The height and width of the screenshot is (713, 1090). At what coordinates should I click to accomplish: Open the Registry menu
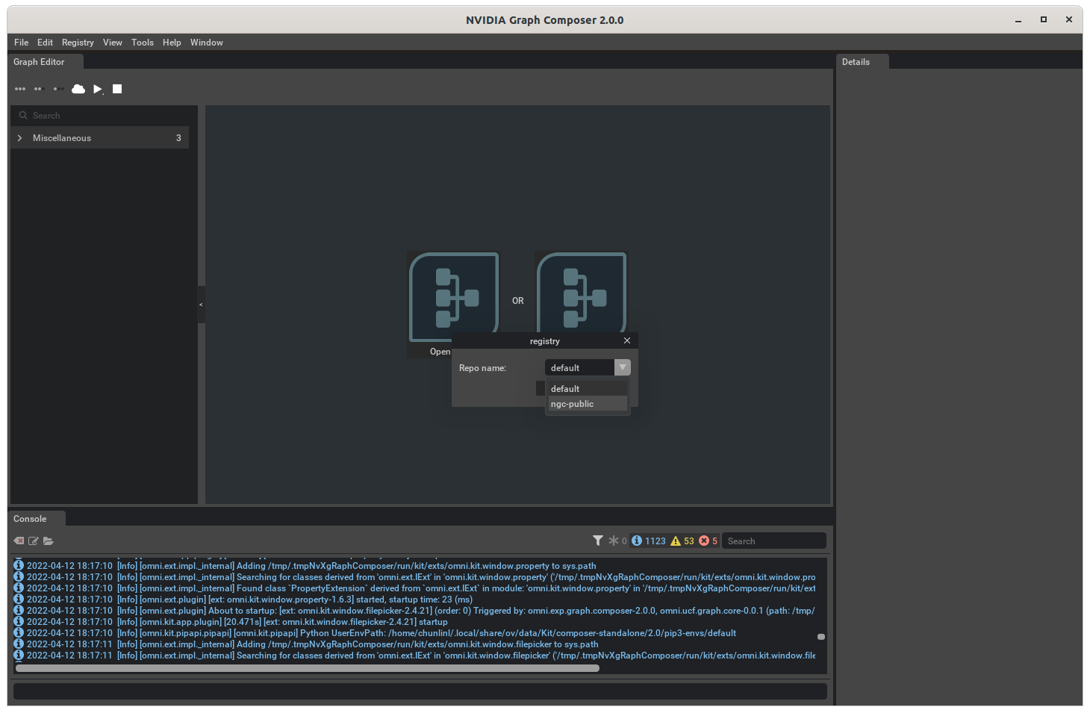pos(78,43)
